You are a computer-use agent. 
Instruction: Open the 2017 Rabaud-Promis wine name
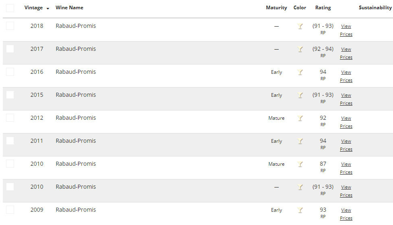click(x=76, y=49)
